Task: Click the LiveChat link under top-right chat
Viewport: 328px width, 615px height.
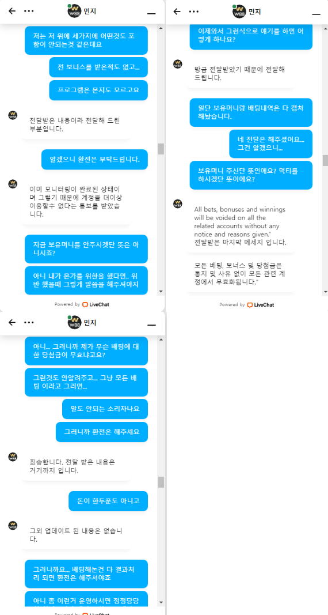Action: tap(261, 305)
